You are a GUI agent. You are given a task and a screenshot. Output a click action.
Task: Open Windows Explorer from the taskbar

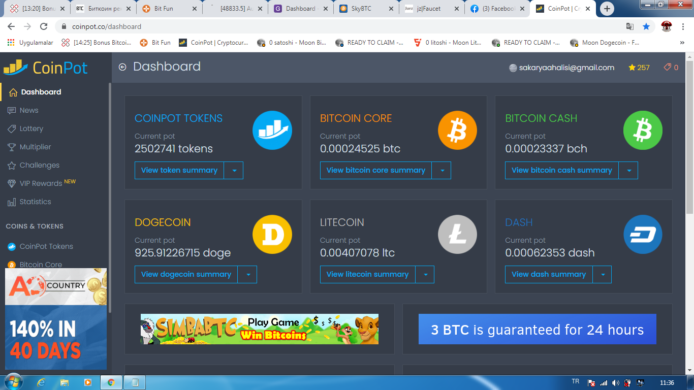point(65,382)
